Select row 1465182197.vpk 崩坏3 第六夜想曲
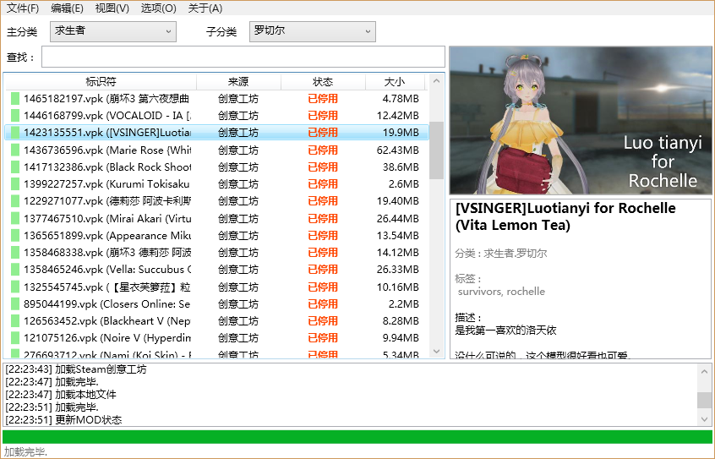The height and width of the screenshot is (459, 715). point(216,99)
